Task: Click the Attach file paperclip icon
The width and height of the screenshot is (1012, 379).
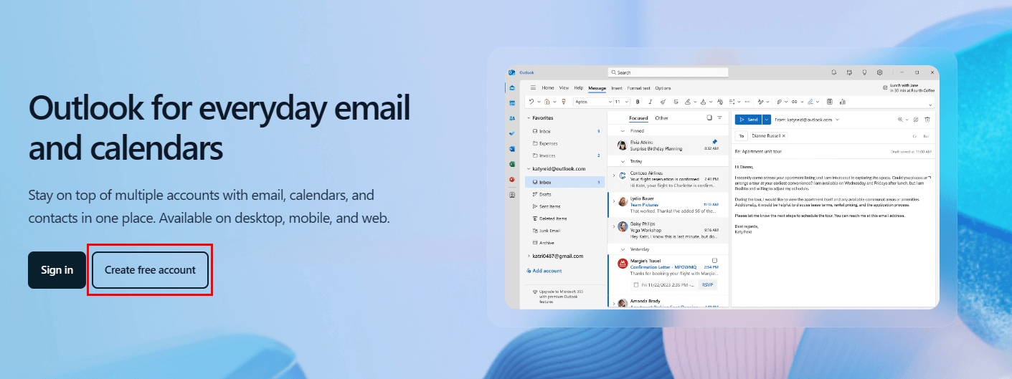Action: [779, 102]
